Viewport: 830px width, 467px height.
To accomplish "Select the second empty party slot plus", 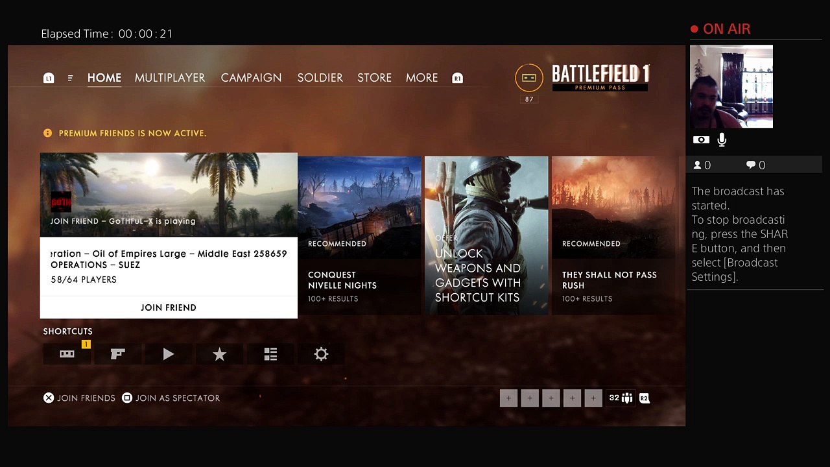I will click(530, 398).
